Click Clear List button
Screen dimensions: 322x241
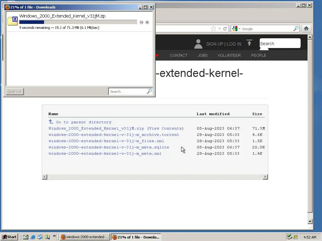(15, 92)
